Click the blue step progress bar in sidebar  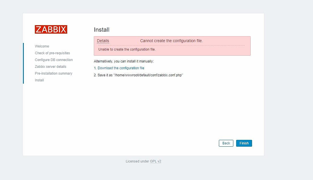[23, 63]
